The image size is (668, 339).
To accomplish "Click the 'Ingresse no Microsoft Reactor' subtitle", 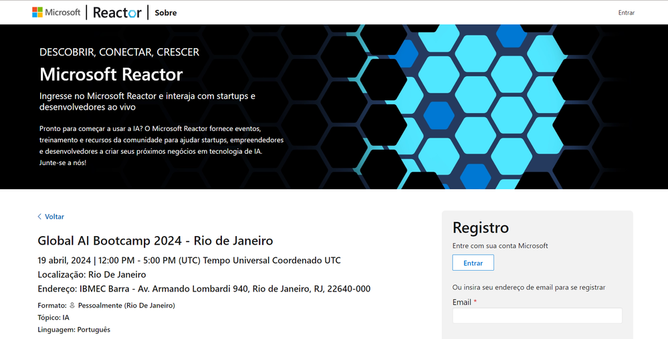I will coord(147,102).
